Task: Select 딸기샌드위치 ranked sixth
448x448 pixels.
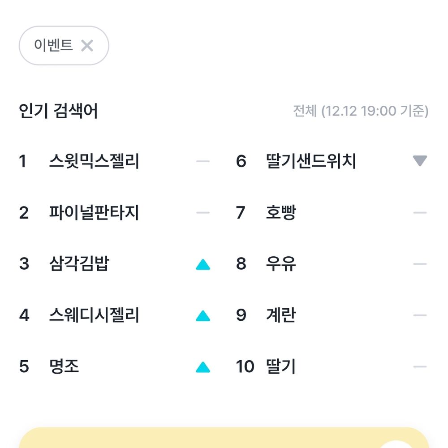Action: (x=311, y=161)
